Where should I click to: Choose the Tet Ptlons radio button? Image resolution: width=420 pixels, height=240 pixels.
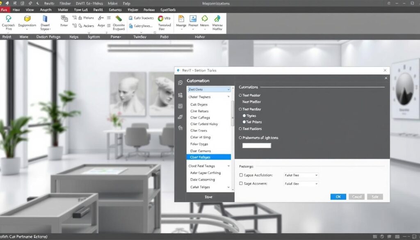click(244, 122)
